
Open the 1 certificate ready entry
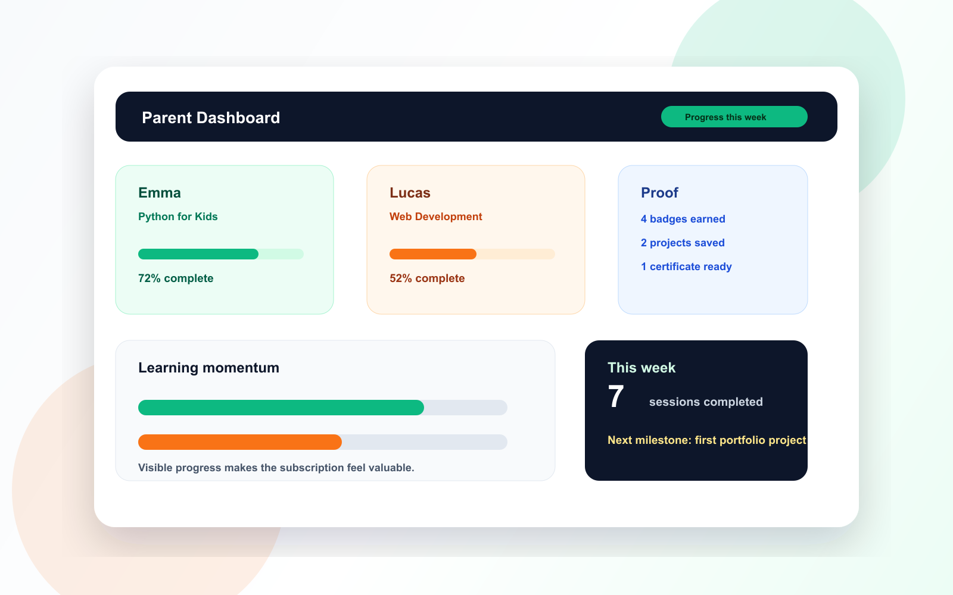[x=686, y=267]
